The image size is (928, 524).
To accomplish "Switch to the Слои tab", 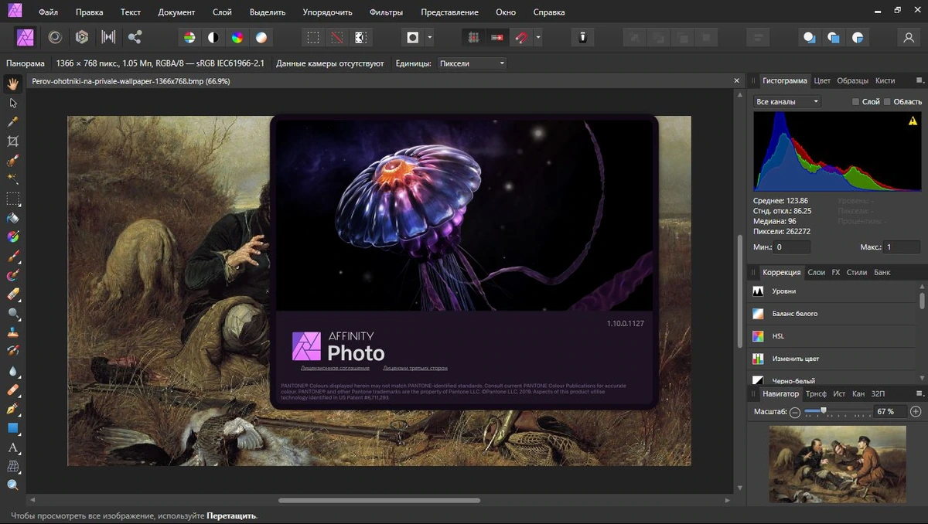I will coord(816,272).
